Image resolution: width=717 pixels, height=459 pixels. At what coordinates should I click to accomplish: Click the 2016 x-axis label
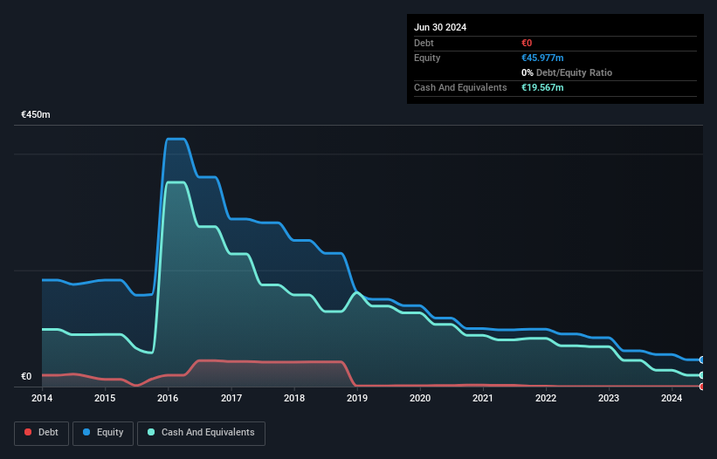click(x=168, y=398)
